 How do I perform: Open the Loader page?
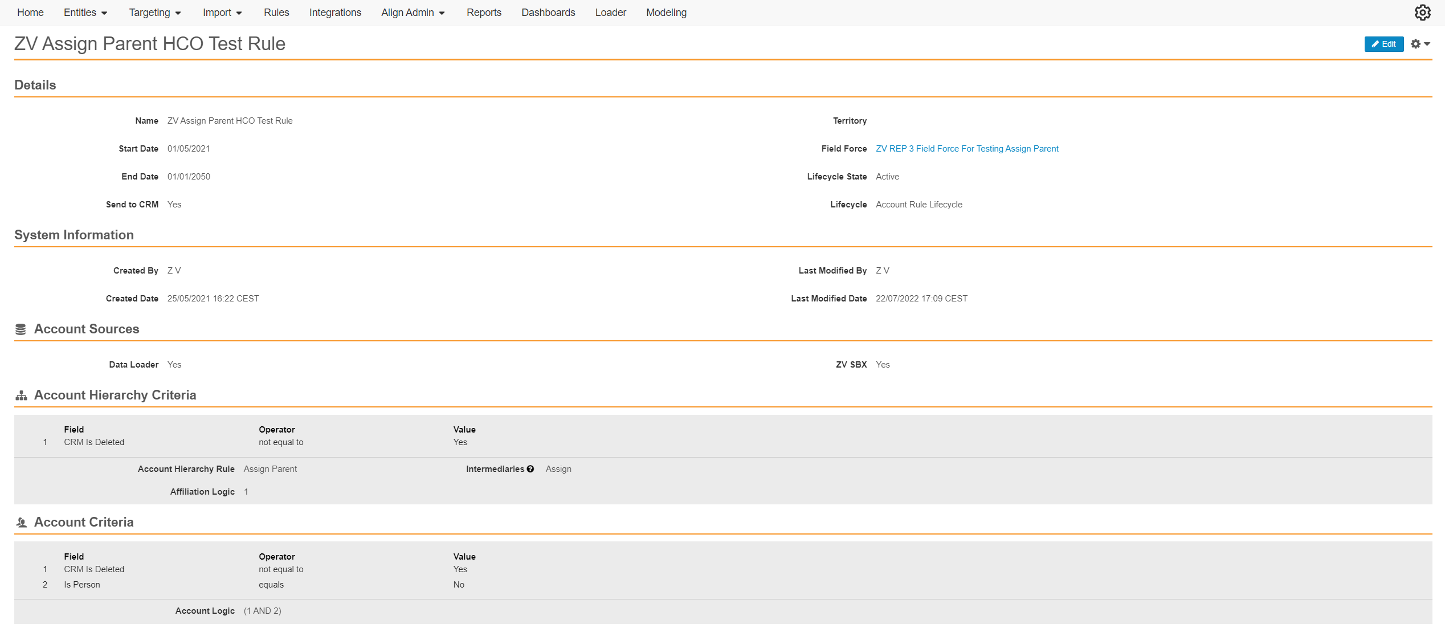click(x=610, y=13)
